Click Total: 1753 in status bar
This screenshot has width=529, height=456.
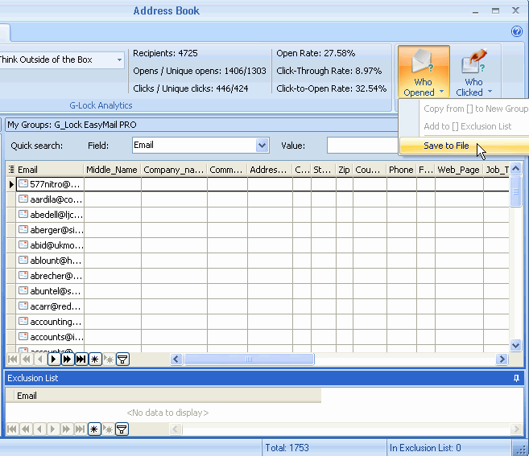[287, 448]
